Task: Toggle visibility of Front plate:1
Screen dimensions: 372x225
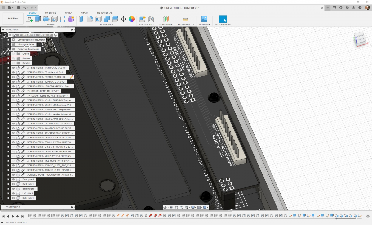Action: (x=13, y=179)
